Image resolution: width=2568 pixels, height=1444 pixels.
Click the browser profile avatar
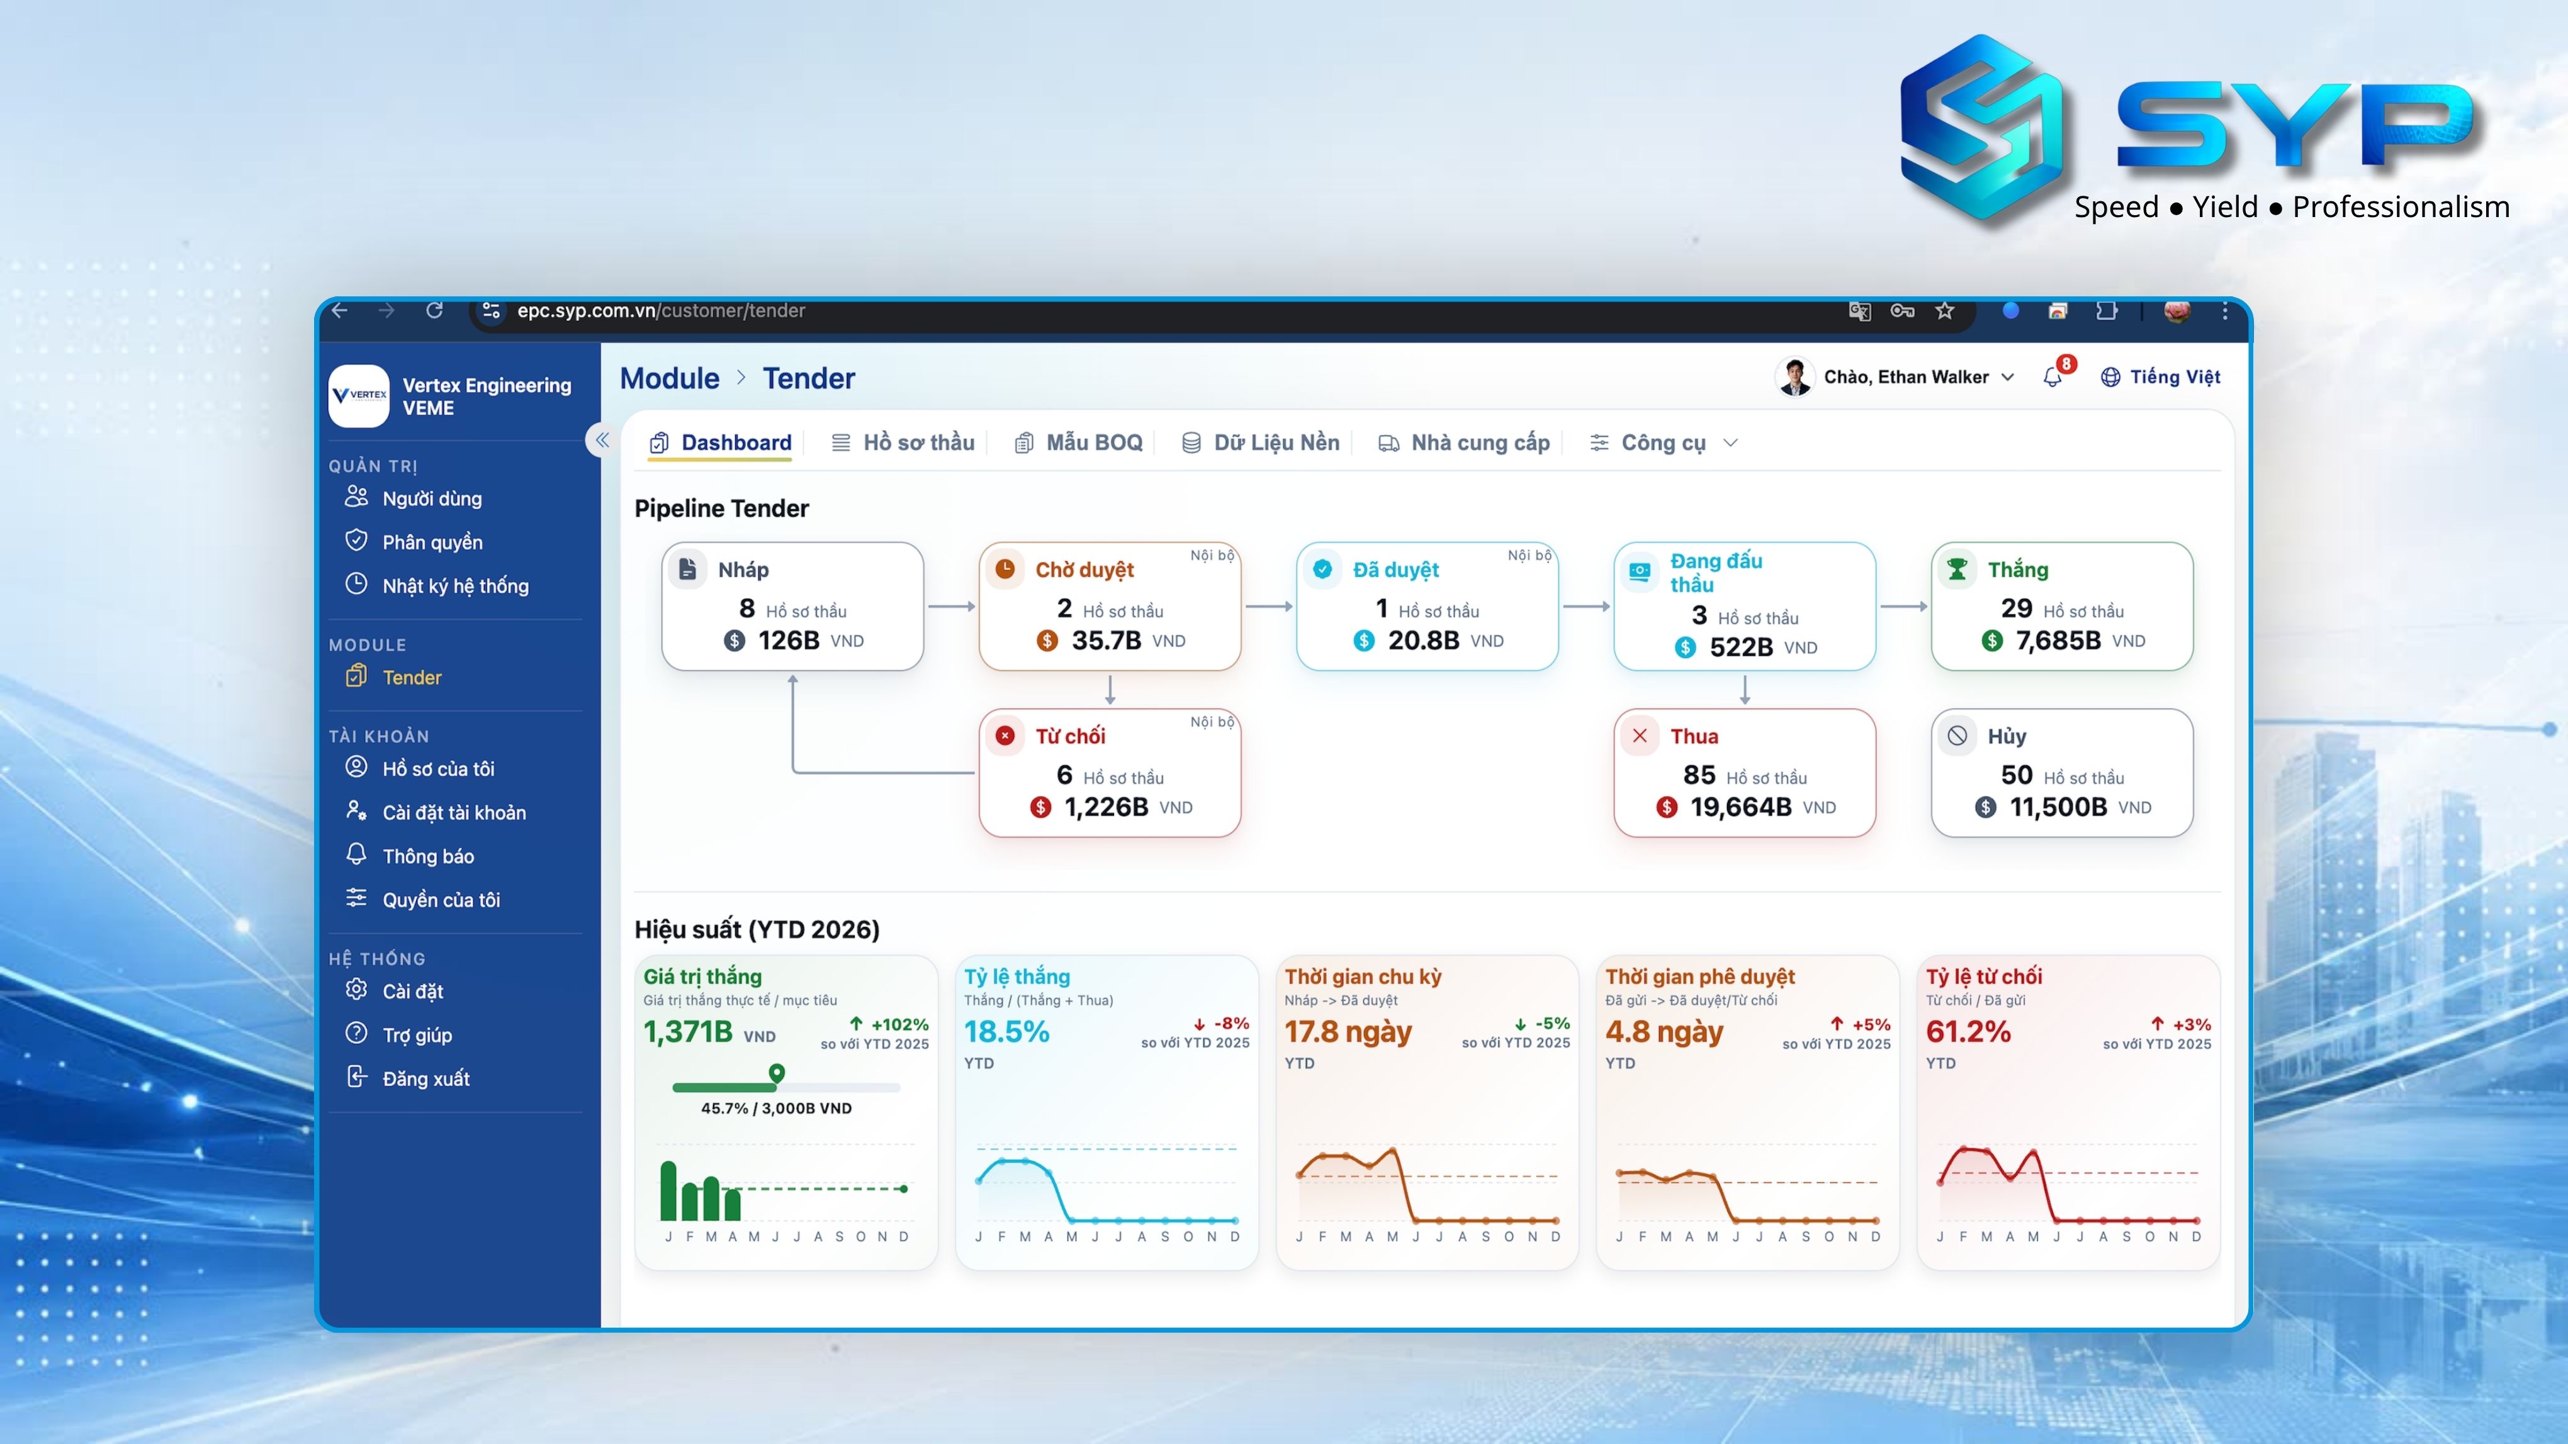click(2177, 310)
